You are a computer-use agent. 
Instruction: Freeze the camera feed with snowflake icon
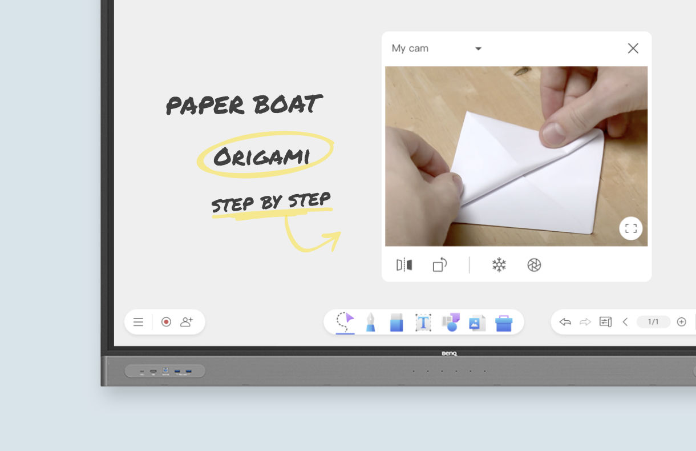[499, 265]
